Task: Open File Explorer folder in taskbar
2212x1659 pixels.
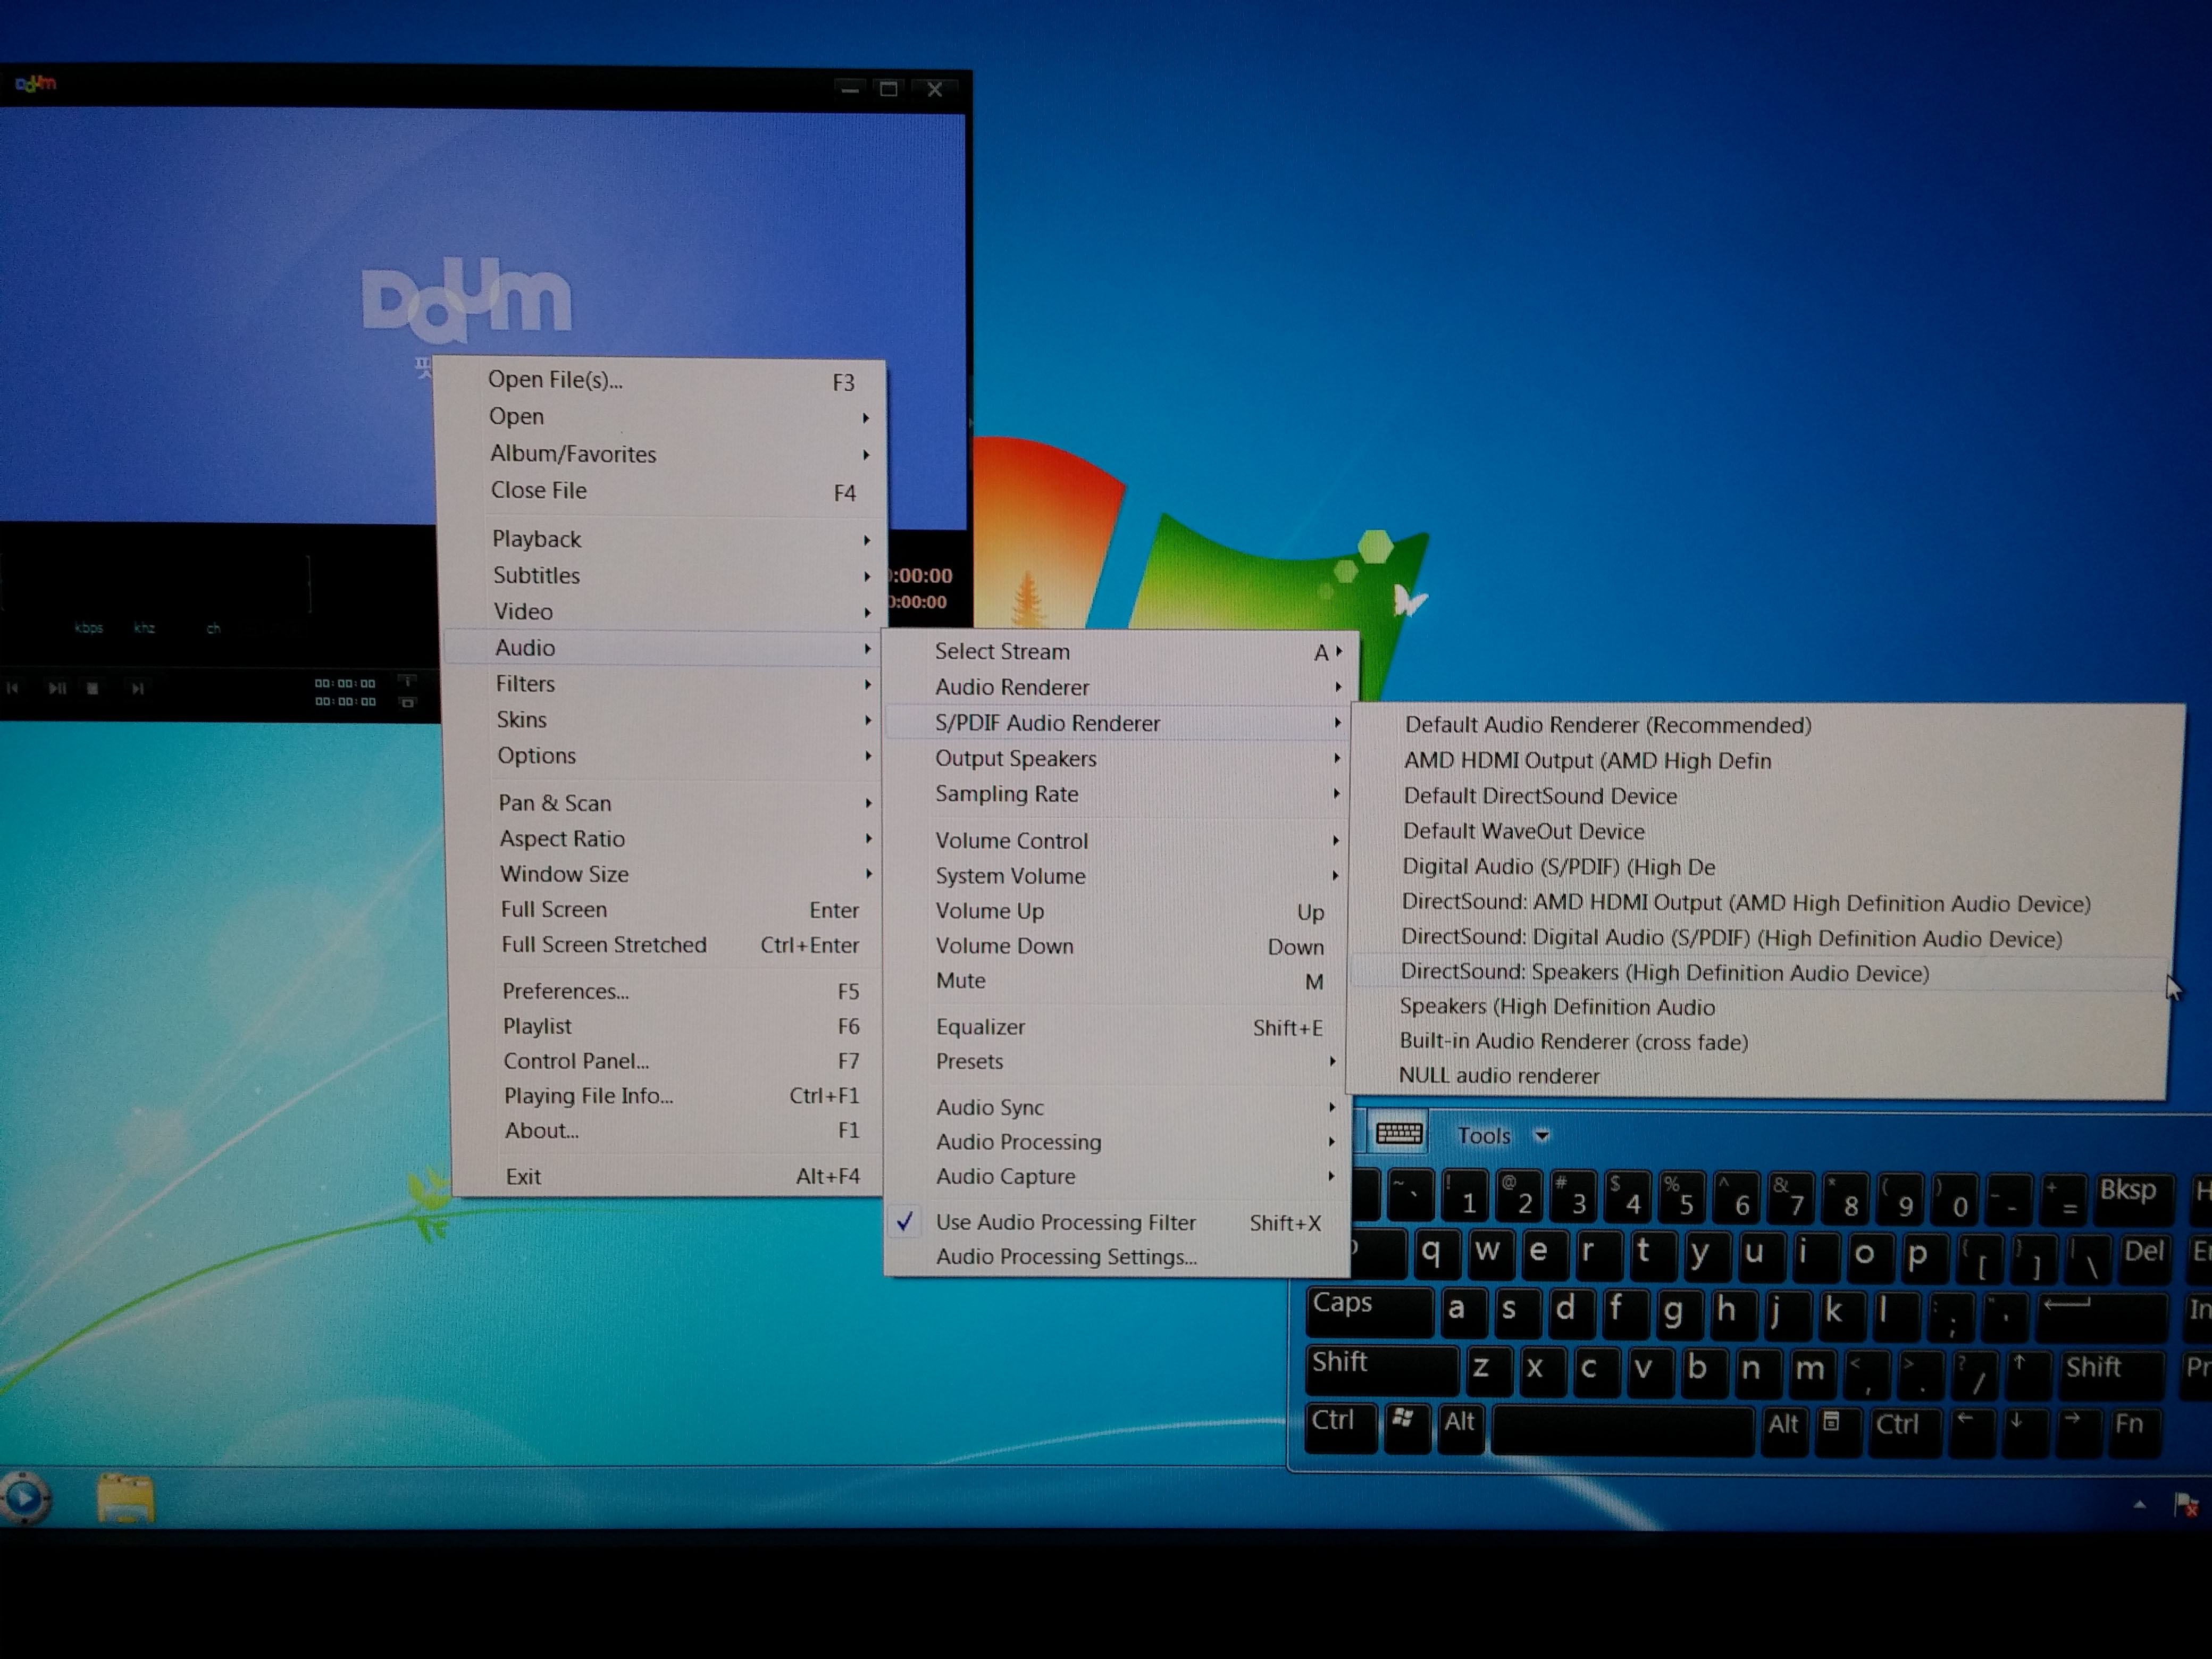Action: click(126, 1498)
